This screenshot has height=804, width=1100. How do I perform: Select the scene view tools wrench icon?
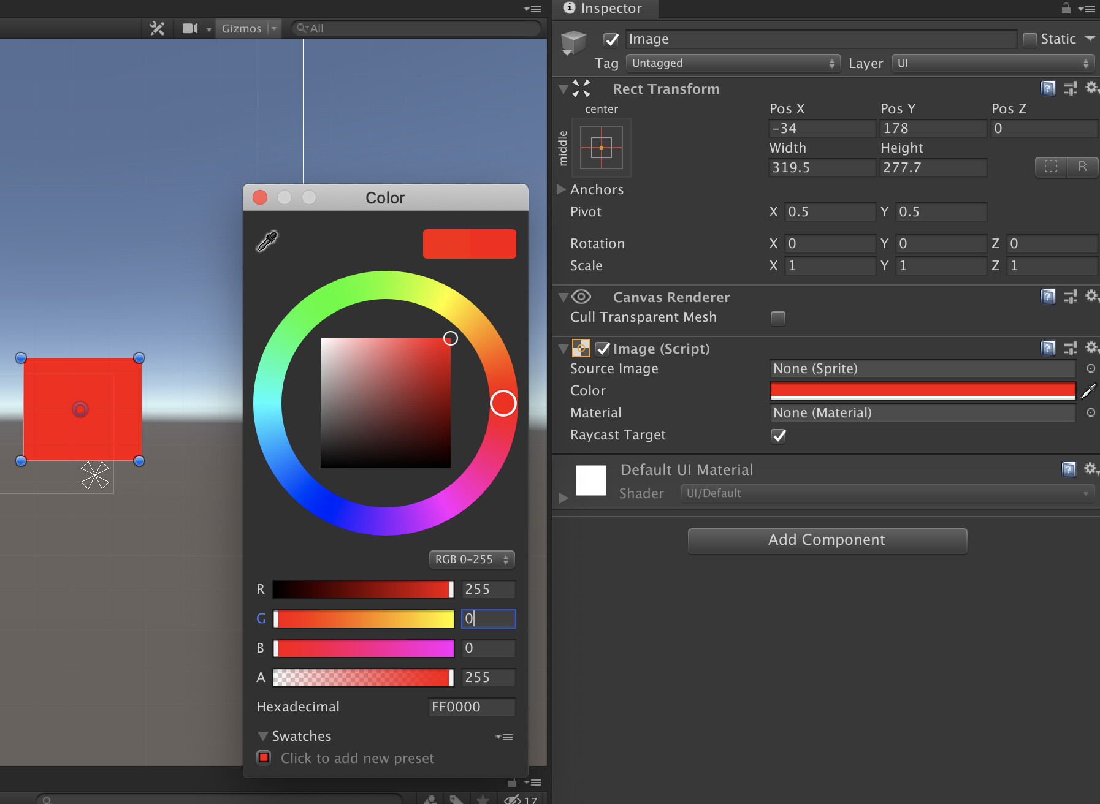(157, 28)
